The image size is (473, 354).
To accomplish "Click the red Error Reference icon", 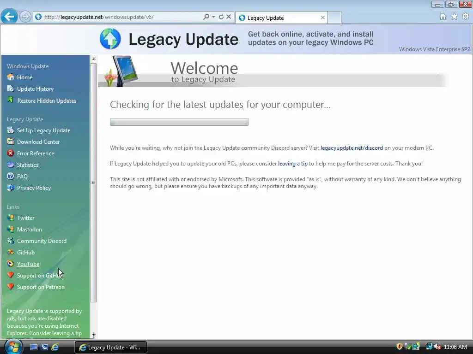I will click(x=11, y=153).
